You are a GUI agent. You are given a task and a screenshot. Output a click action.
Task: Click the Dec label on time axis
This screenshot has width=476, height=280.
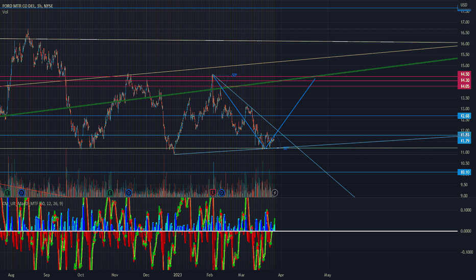click(x=146, y=275)
